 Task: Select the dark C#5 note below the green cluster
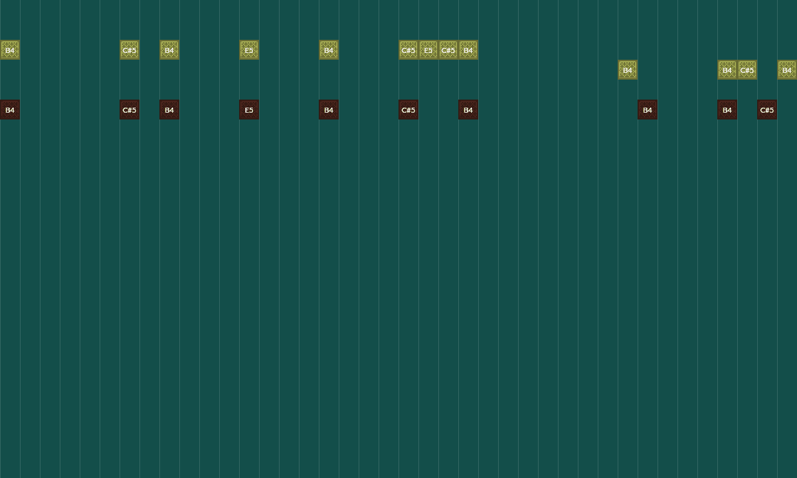click(408, 110)
